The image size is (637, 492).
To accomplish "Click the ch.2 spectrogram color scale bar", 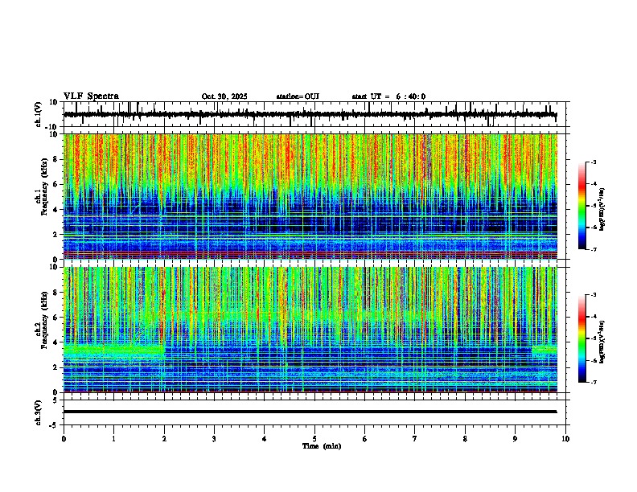I will 582,338.
